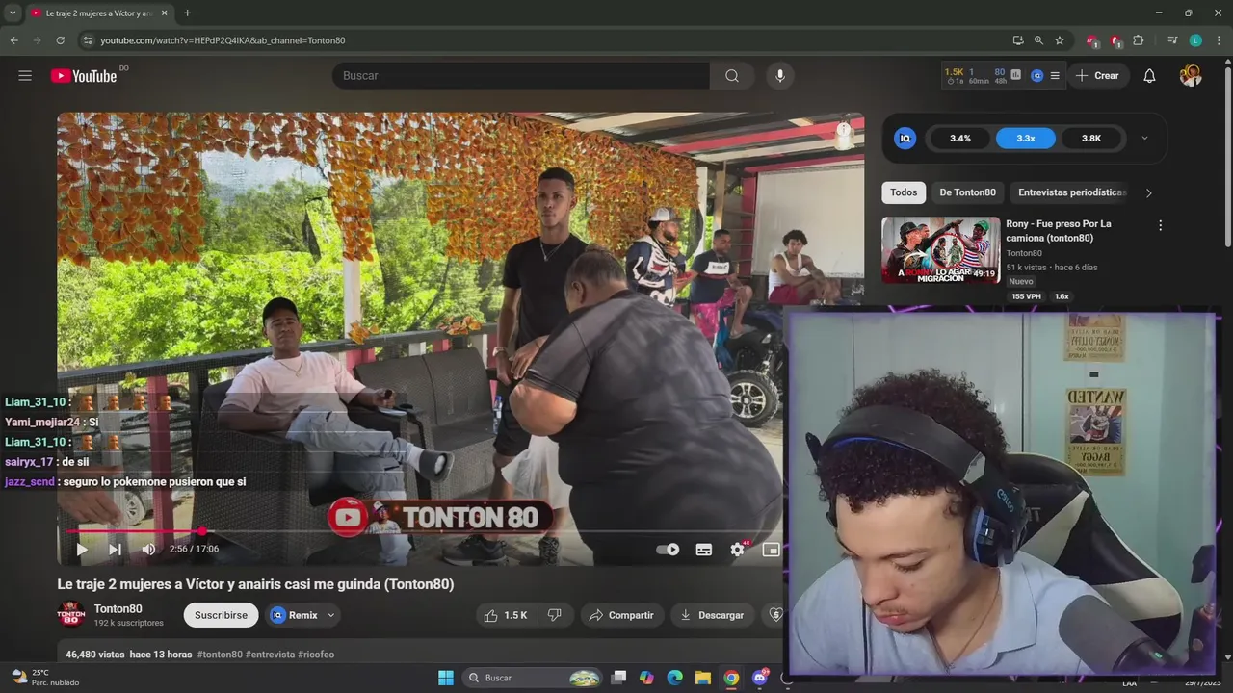Open the Windows Start menu
This screenshot has width=1233, height=693.
coord(446,678)
